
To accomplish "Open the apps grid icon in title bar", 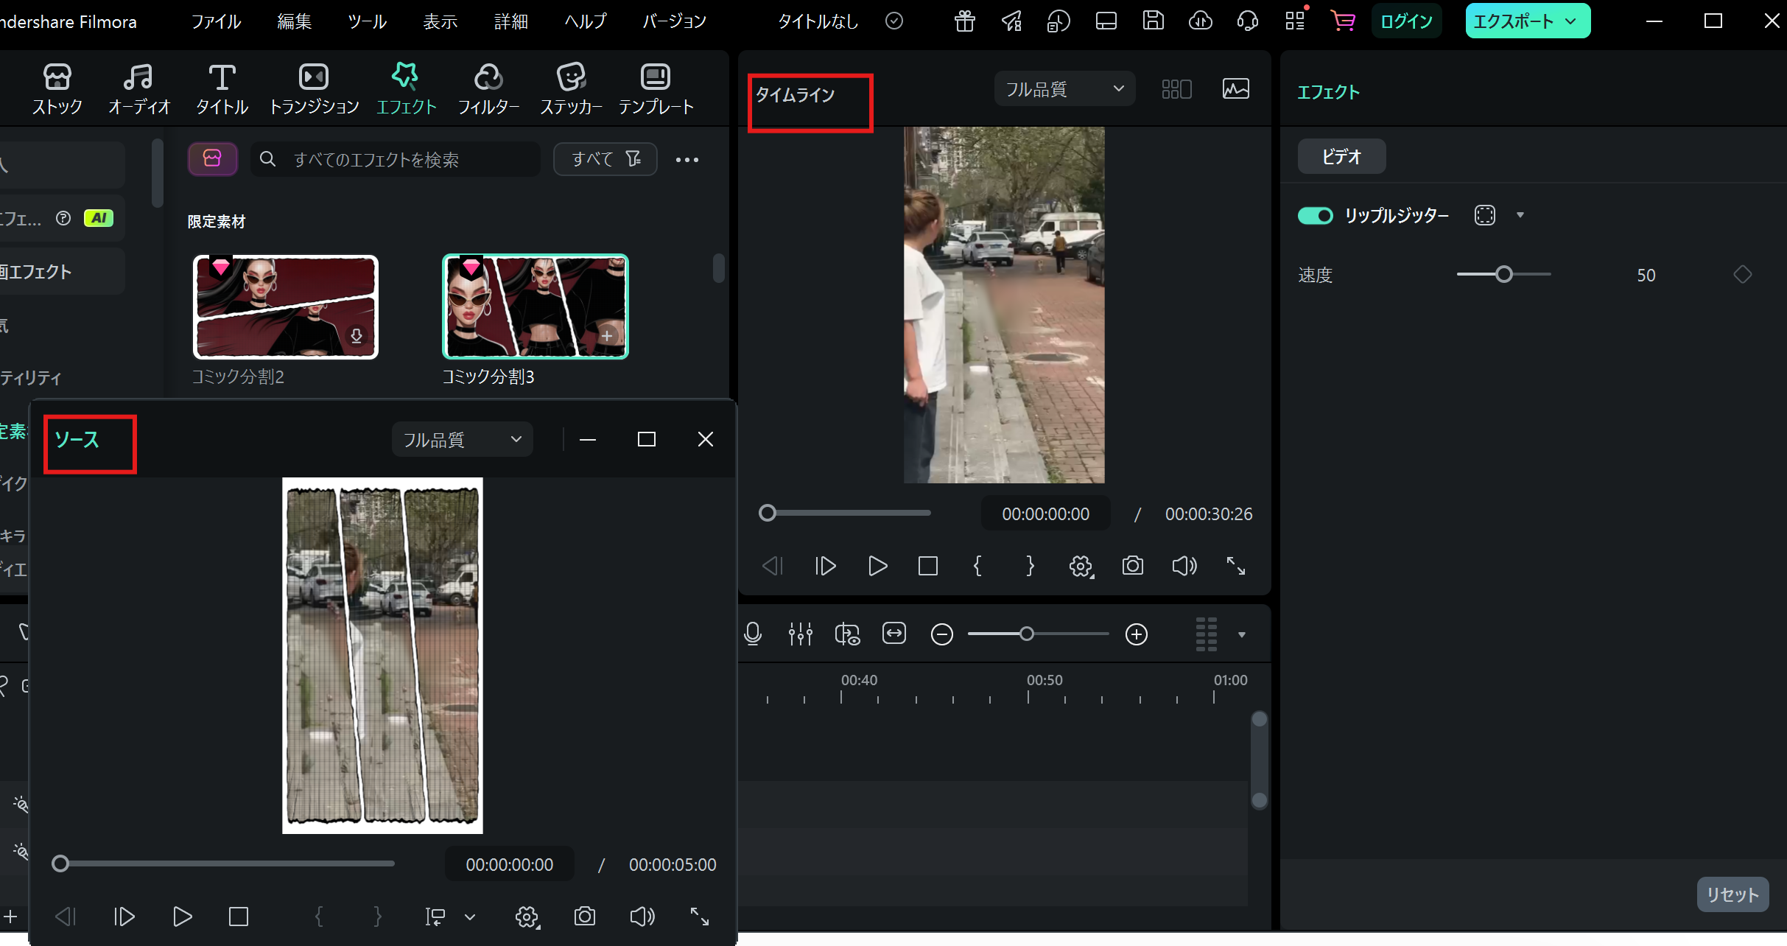I will point(1295,21).
